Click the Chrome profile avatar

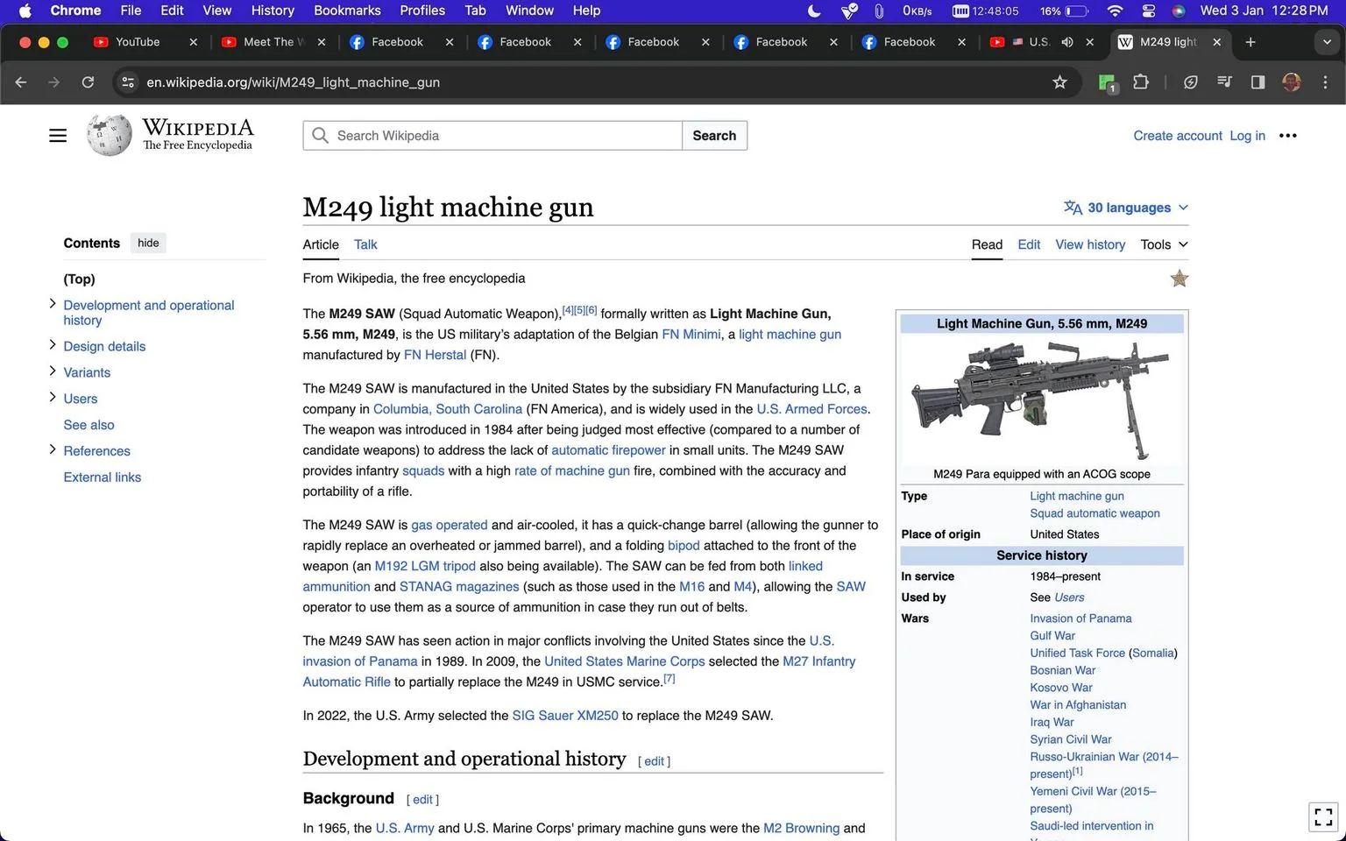[1292, 82]
